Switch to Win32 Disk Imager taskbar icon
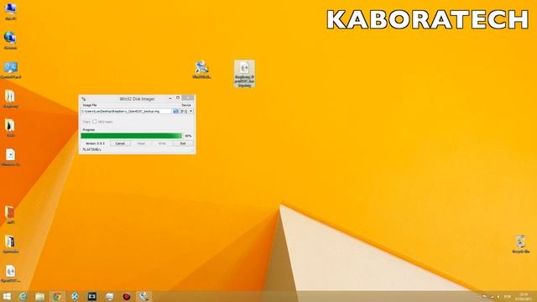This screenshot has width=537, height=302. (x=143, y=296)
